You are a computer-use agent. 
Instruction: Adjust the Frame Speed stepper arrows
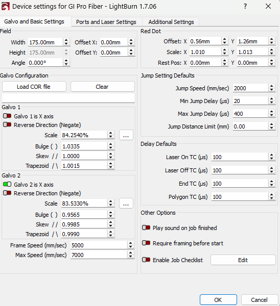[131, 245]
